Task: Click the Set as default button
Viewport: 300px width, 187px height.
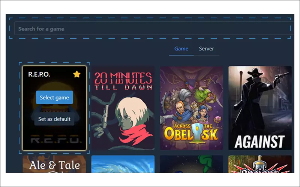Action: tap(54, 119)
